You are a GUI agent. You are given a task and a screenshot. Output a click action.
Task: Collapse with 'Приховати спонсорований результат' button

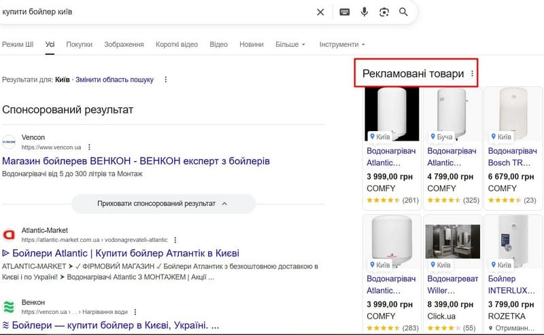pos(163,204)
